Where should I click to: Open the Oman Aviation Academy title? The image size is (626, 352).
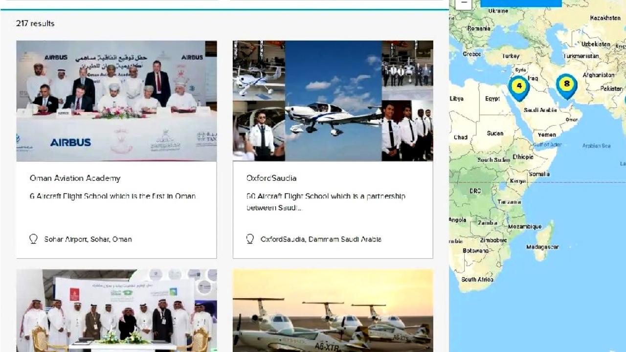coord(75,178)
